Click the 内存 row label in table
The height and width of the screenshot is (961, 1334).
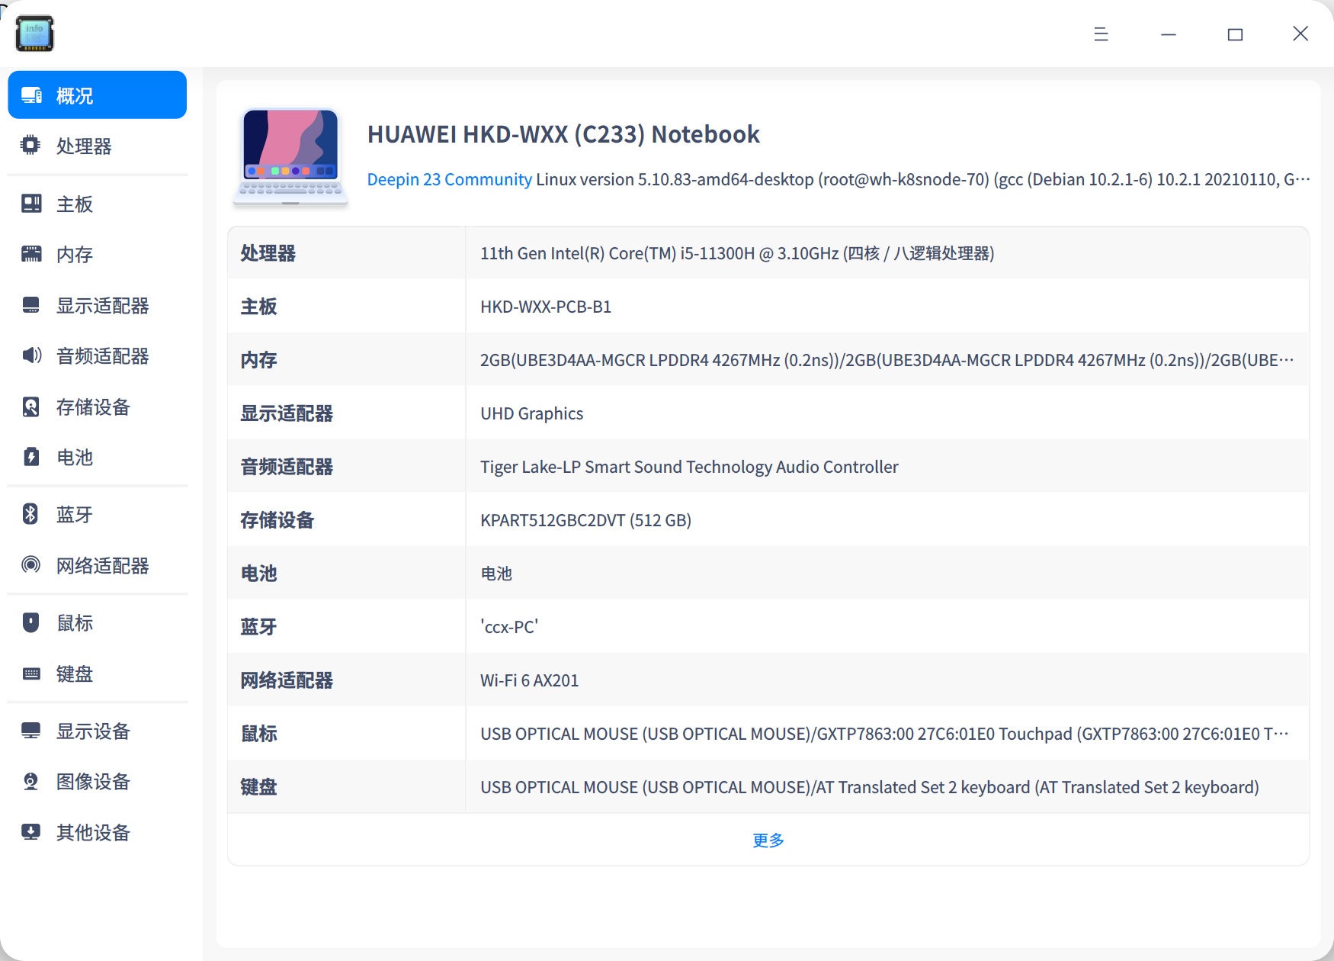click(259, 360)
